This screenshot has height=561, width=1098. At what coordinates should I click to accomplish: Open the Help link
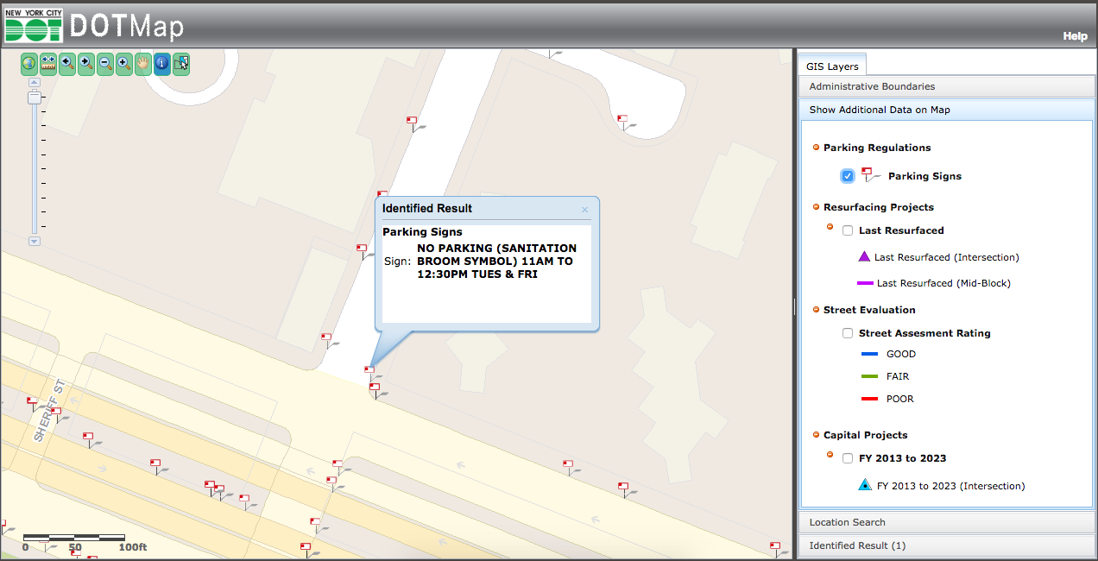pyautogui.click(x=1075, y=36)
